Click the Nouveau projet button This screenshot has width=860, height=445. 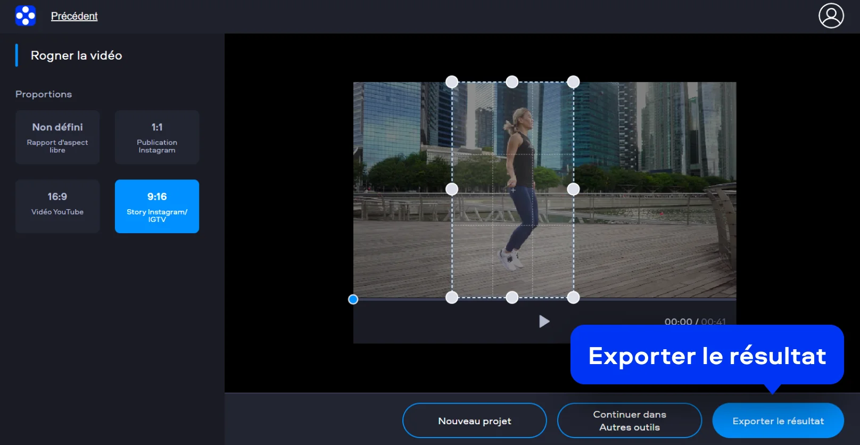click(474, 421)
